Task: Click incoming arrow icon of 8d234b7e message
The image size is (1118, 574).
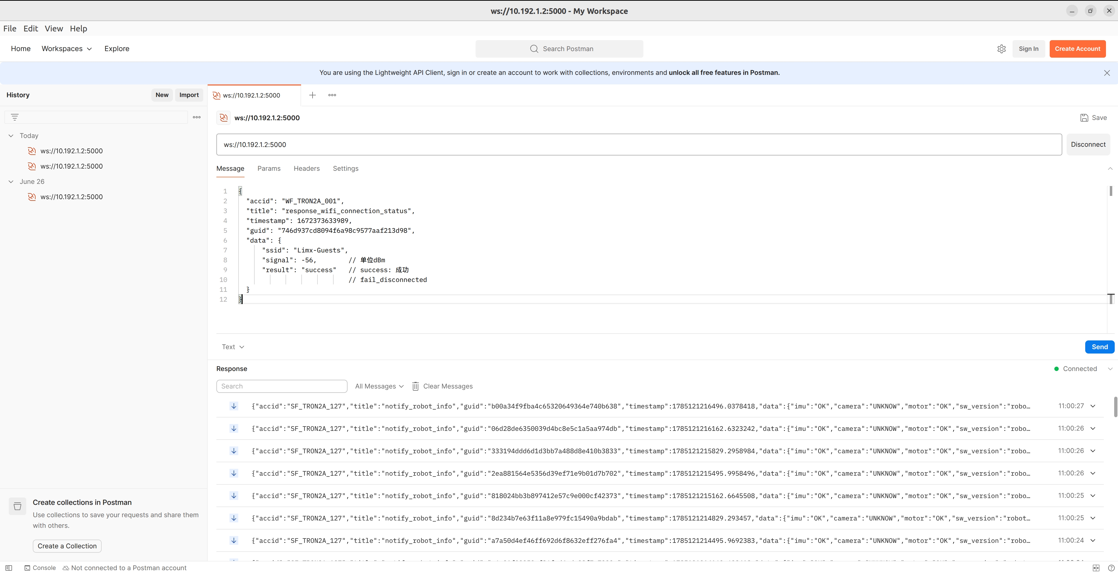Action: coord(234,518)
